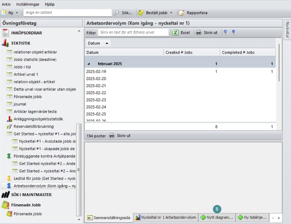The image size is (291, 224).
Task: Click the printer icon beside 194 poster
Action: (112, 135)
